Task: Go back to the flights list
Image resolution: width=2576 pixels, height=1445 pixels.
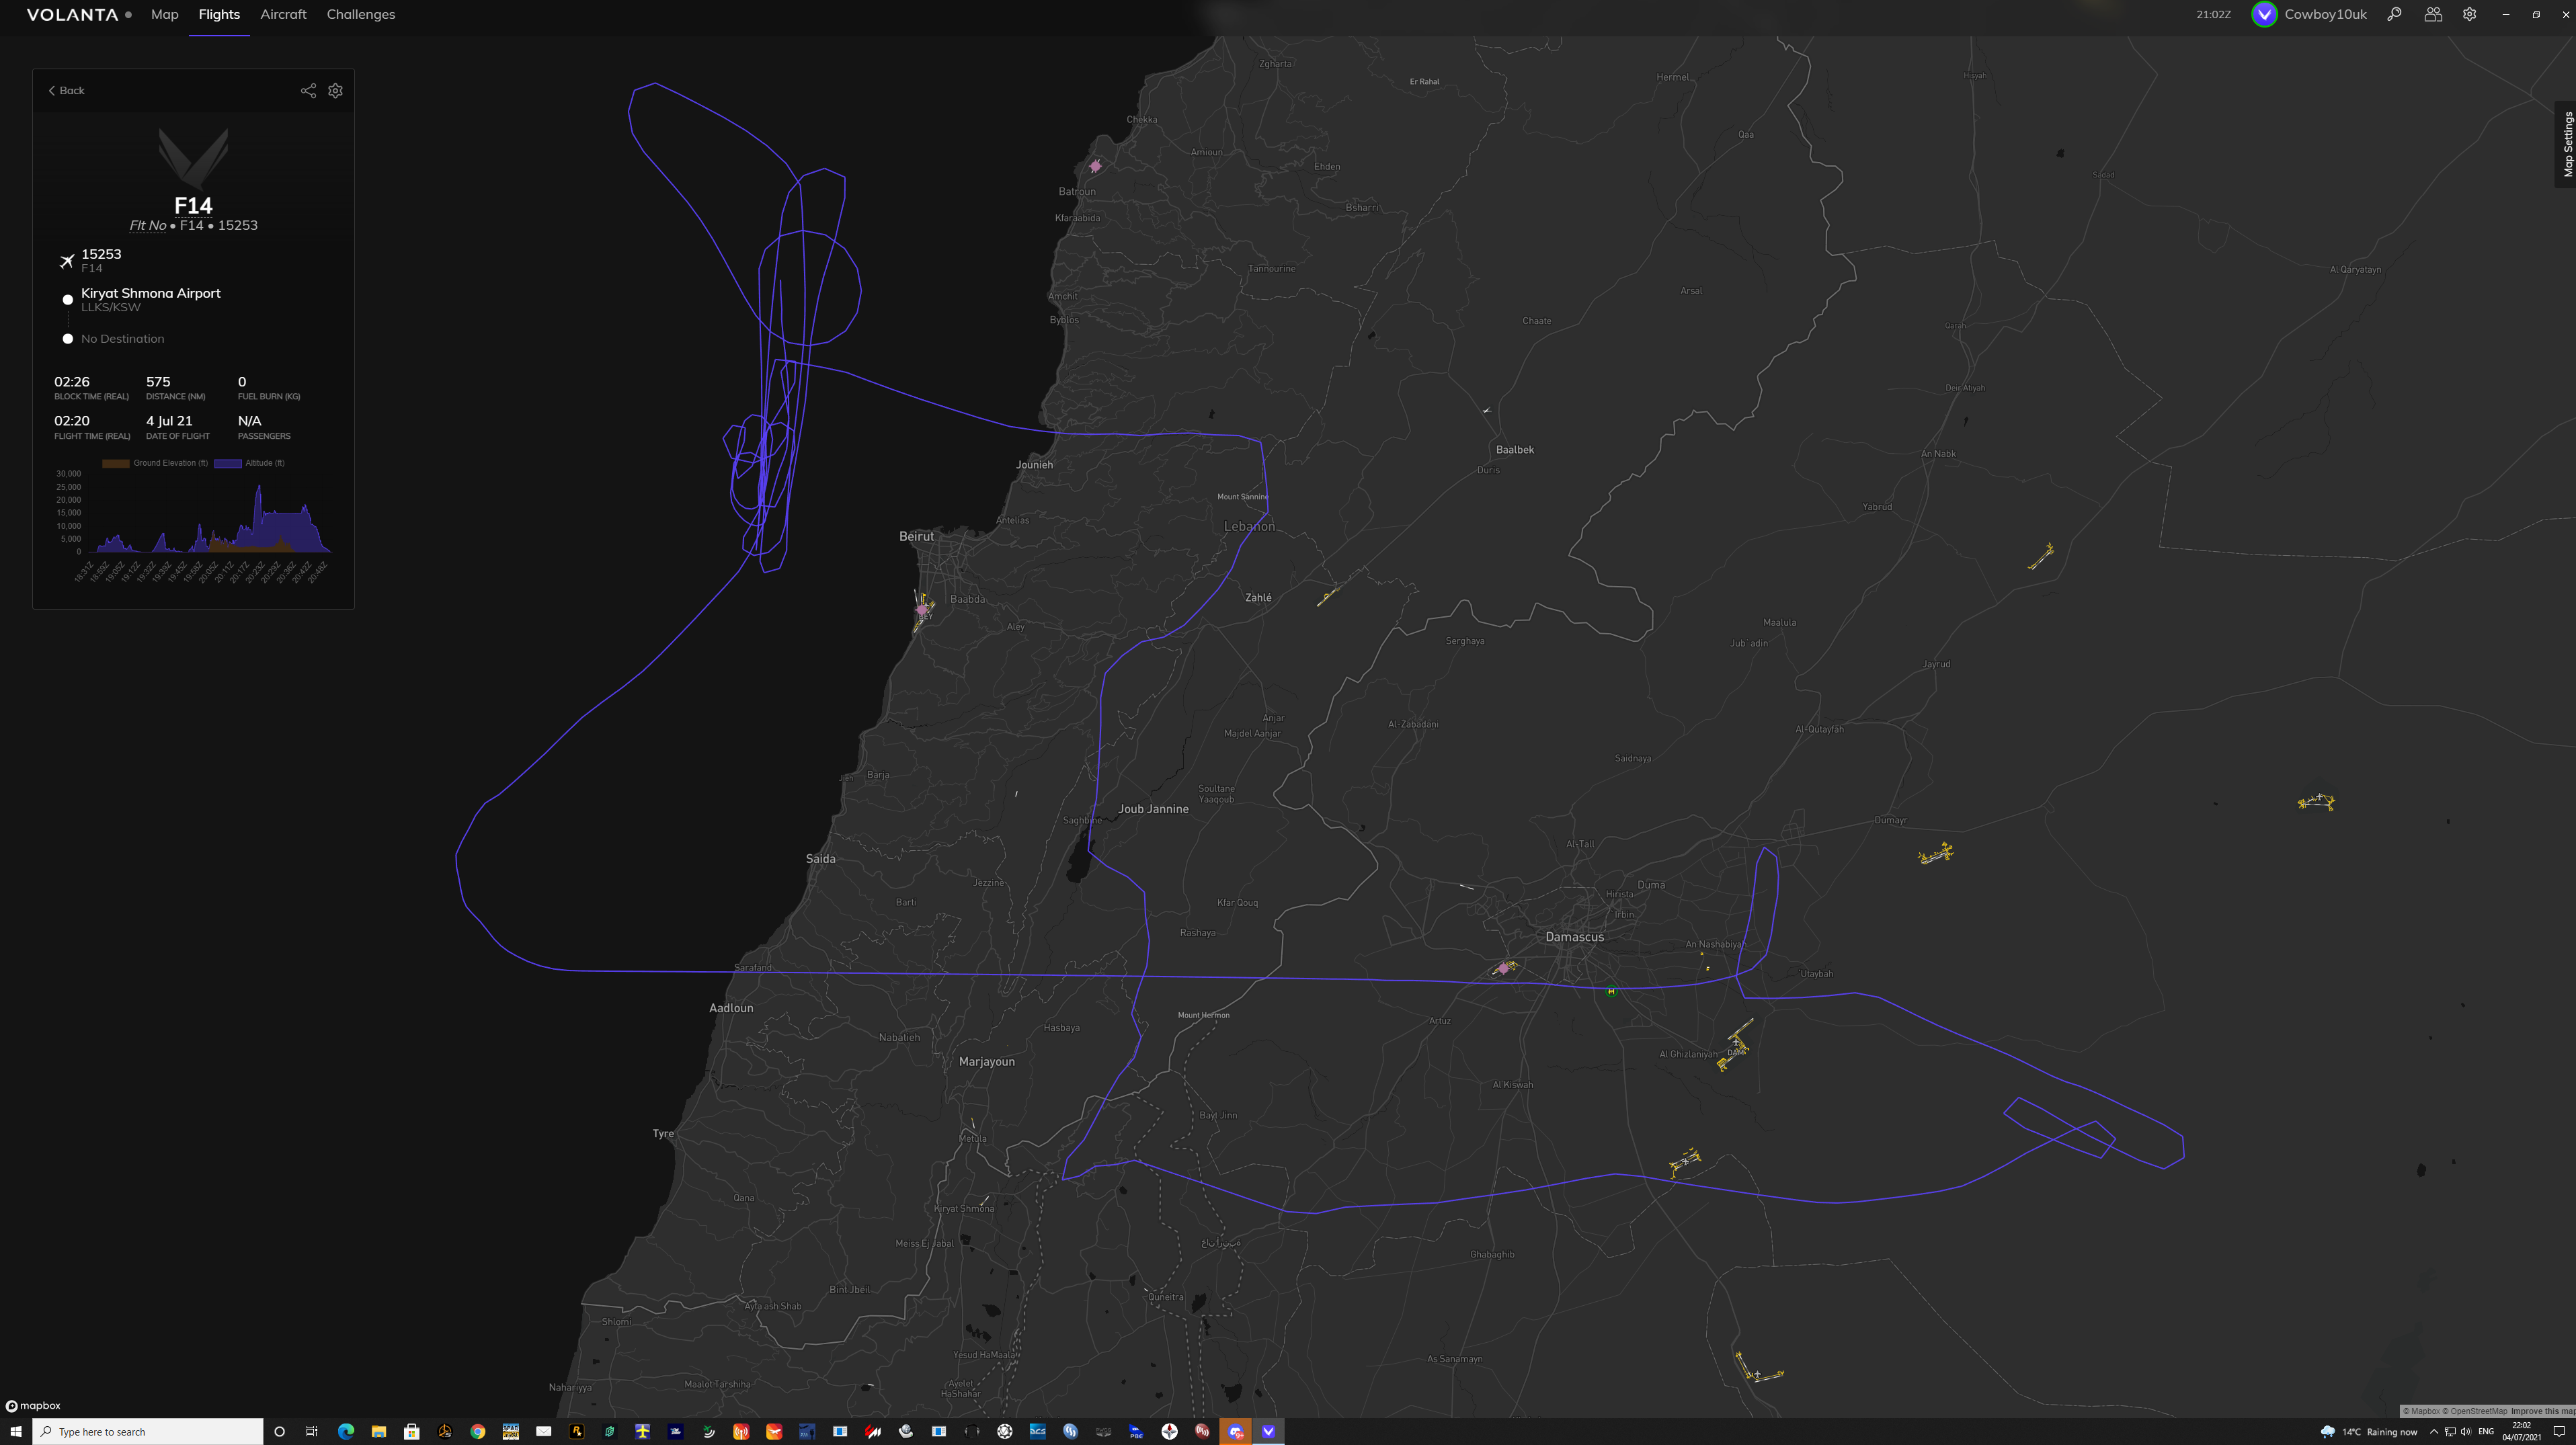Action: (x=66, y=90)
